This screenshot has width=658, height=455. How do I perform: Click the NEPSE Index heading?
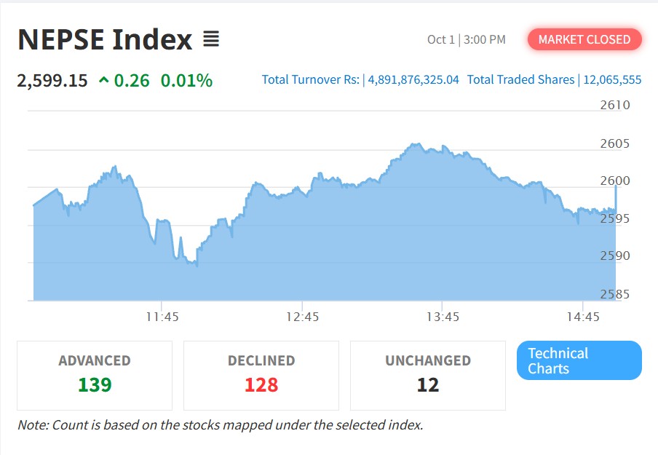tap(105, 39)
